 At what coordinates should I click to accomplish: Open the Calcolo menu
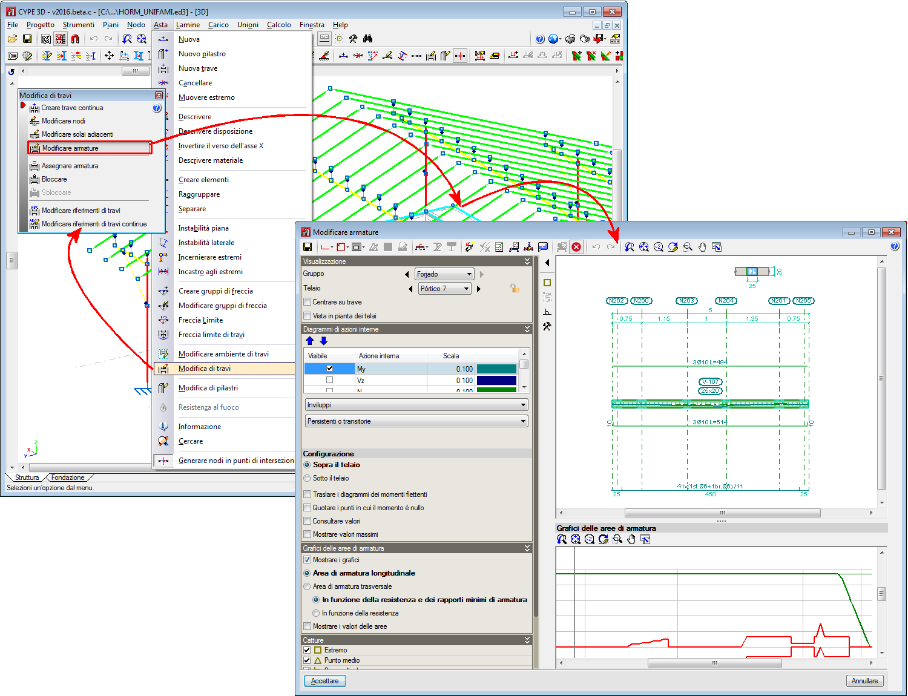(x=279, y=25)
